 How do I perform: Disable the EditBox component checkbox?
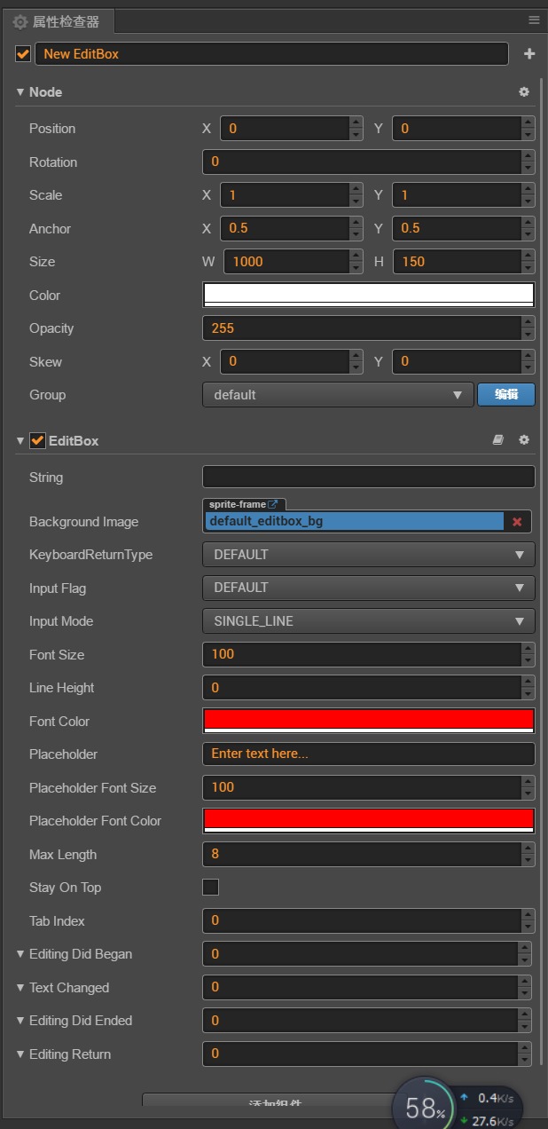(x=37, y=440)
